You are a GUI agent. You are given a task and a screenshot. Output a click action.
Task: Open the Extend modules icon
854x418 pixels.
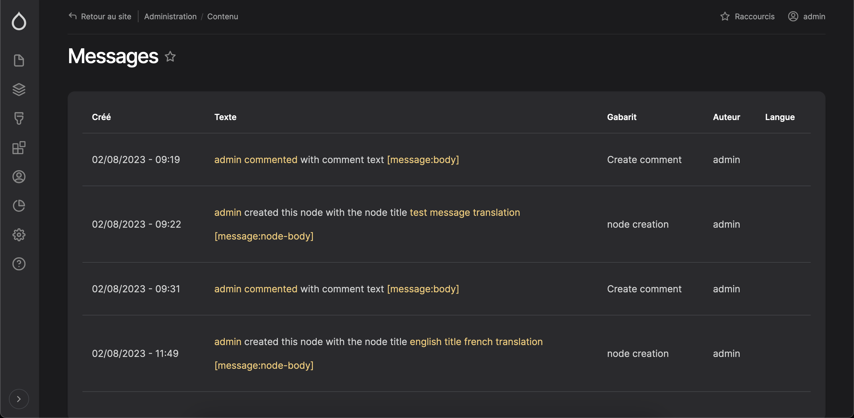click(x=19, y=148)
